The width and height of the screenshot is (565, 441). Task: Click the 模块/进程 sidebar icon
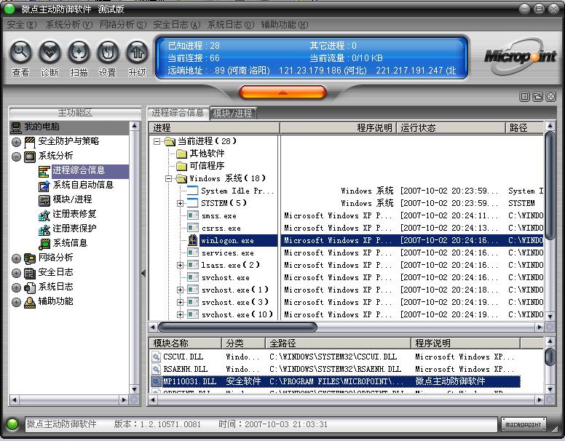tap(44, 200)
